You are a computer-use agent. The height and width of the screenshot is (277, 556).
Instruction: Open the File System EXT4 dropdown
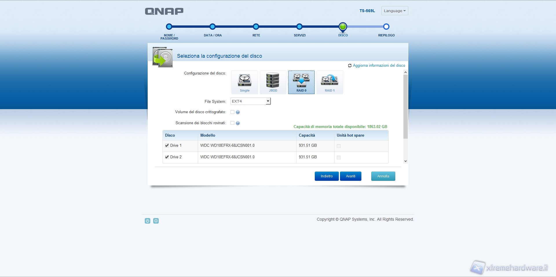[250, 101]
